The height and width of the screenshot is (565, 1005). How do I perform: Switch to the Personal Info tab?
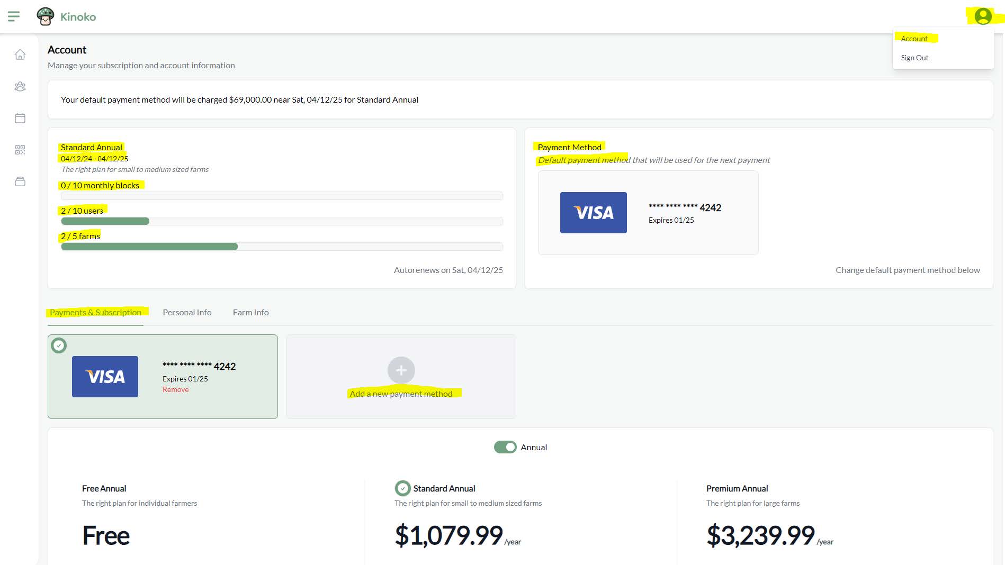pos(187,312)
